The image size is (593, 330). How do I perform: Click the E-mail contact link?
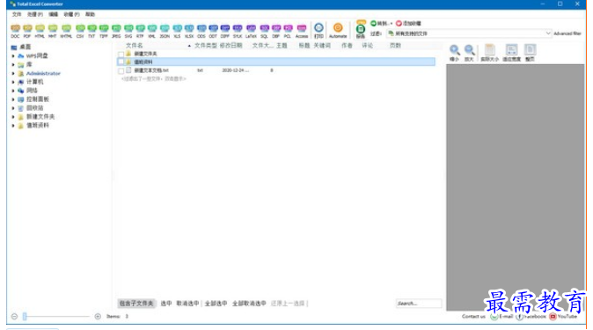tap(501, 317)
